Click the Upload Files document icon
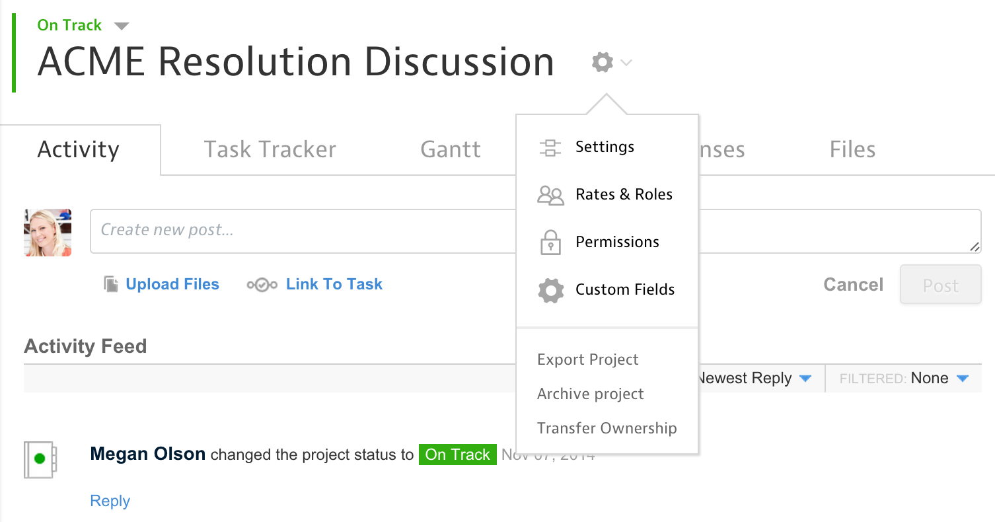Image resolution: width=995 pixels, height=522 pixels. (111, 284)
